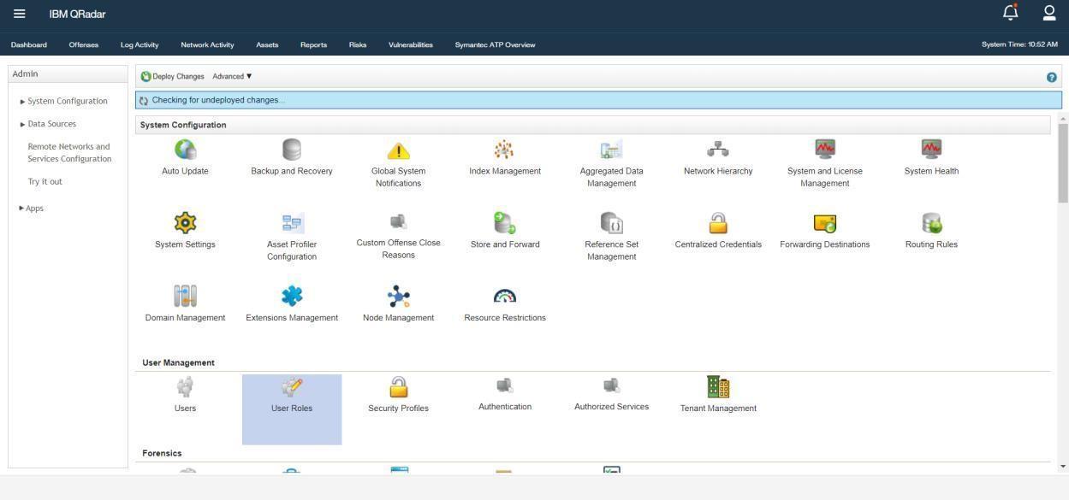
Task: Switch to the Assets tab
Action: coord(267,44)
